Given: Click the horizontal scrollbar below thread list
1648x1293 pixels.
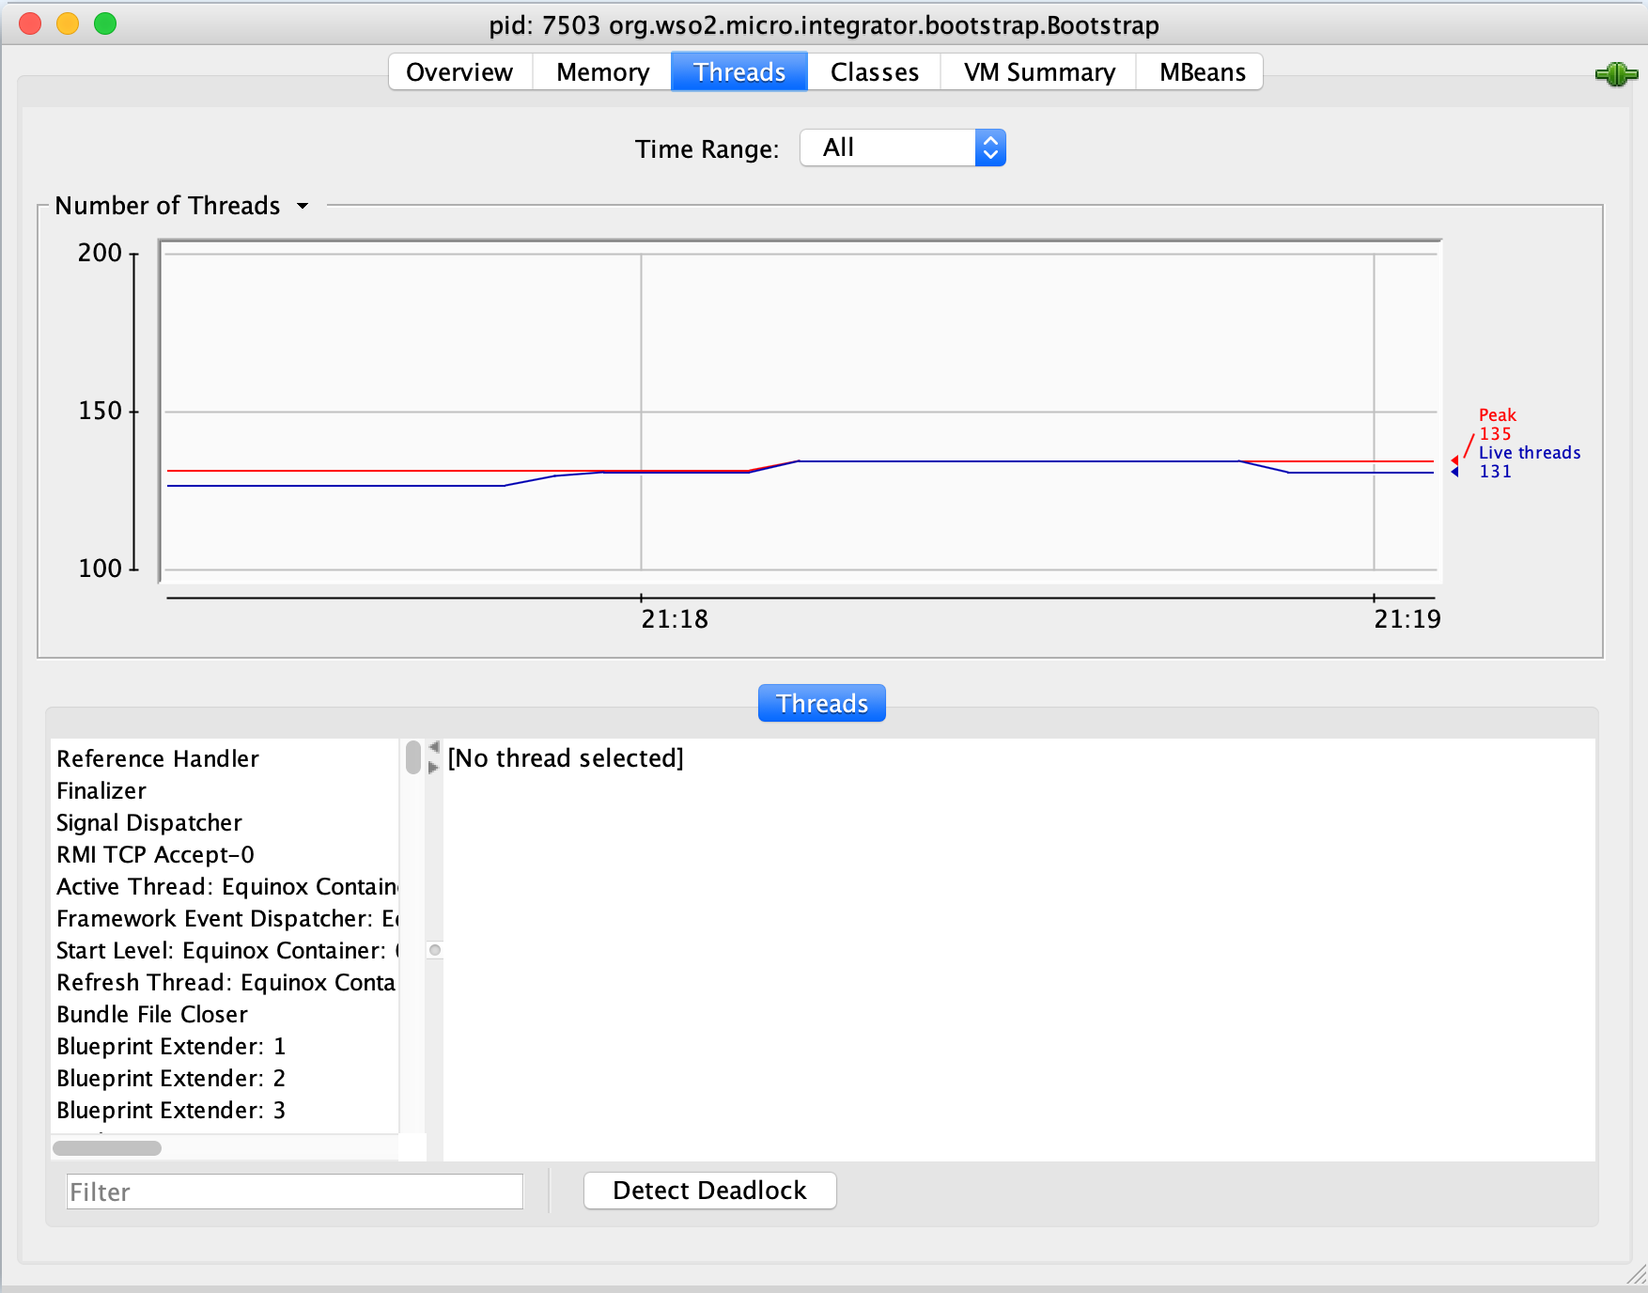Looking at the screenshot, I should pyautogui.click(x=107, y=1147).
